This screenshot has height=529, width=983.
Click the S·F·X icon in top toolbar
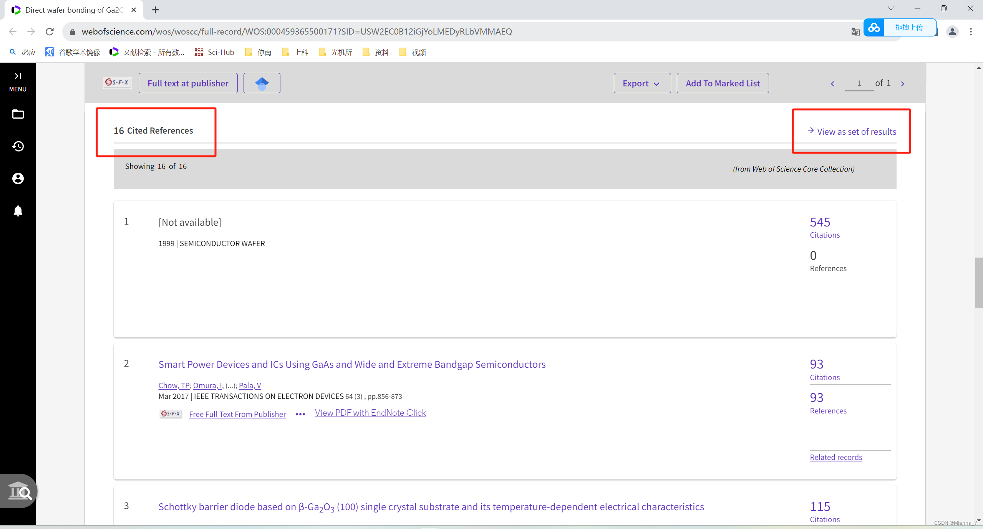coord(117,83)
